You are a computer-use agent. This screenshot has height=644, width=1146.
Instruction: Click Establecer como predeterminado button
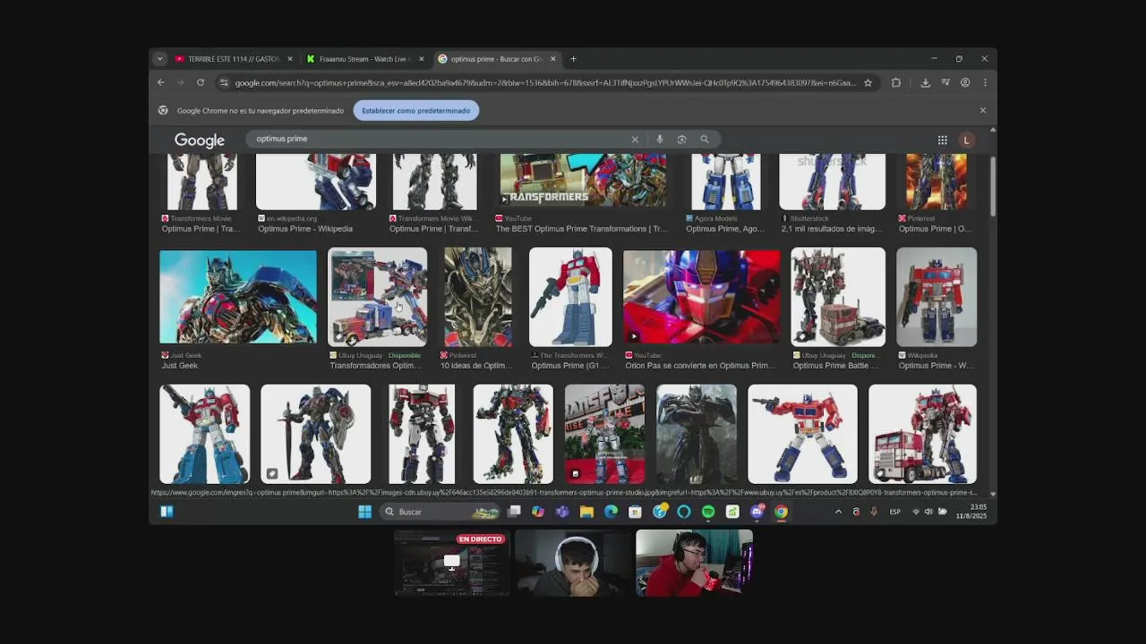coord(416,111)
